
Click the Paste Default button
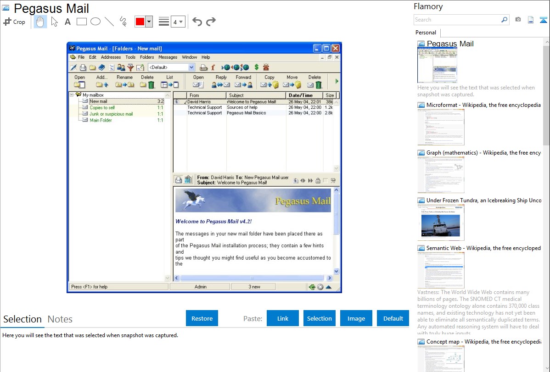[393, 318]
